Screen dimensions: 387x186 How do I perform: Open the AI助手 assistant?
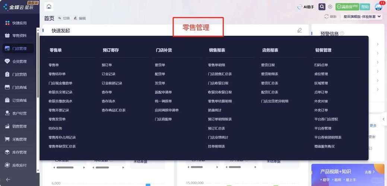(x=306, y=7)
